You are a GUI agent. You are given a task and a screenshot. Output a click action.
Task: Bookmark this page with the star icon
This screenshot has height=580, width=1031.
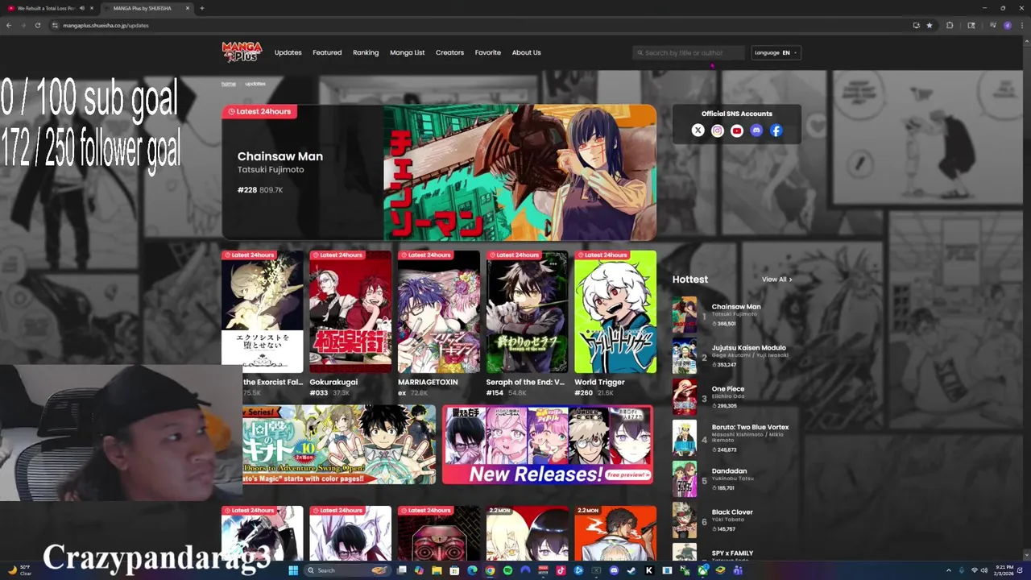tap(930, 25)
